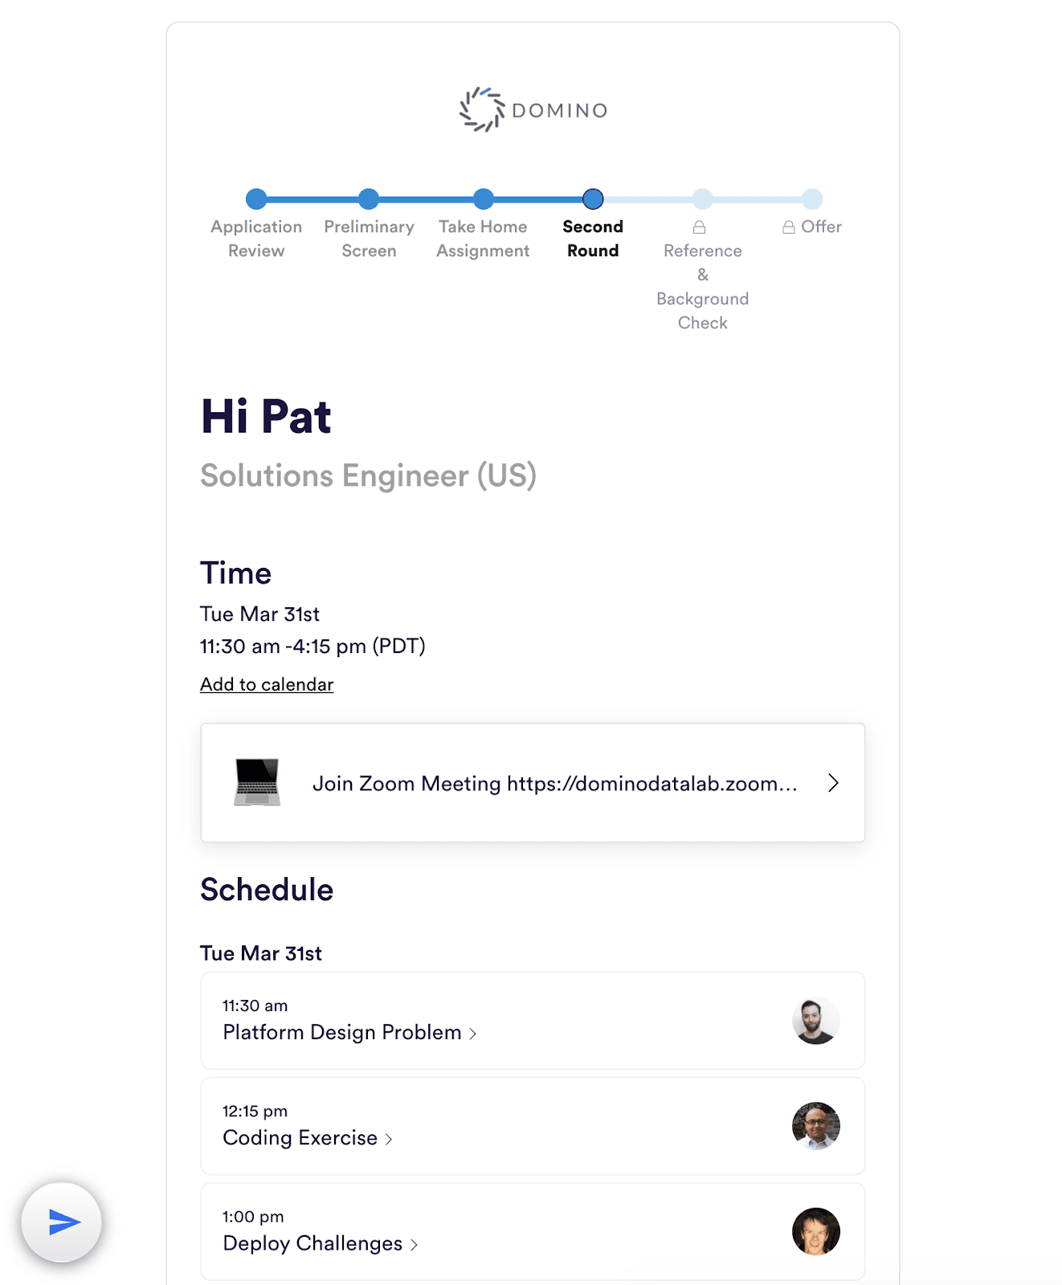Click lock icon above Reference & Background Check
The height and width of the screenshot is (1285, 1062).
[700, 227]
